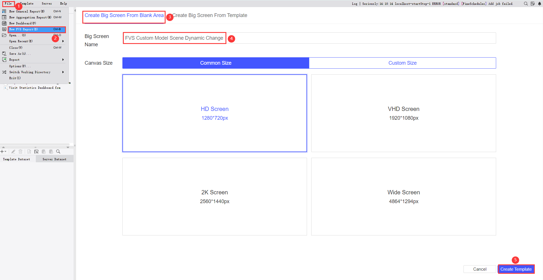Click the connection settings icon in dataset toolbar
Screen dimensions: 543x280
[x=36, y=151]
